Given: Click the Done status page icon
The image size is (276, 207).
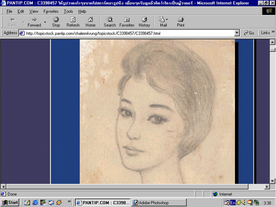Looking at the screenshot, I should [3, 194].
